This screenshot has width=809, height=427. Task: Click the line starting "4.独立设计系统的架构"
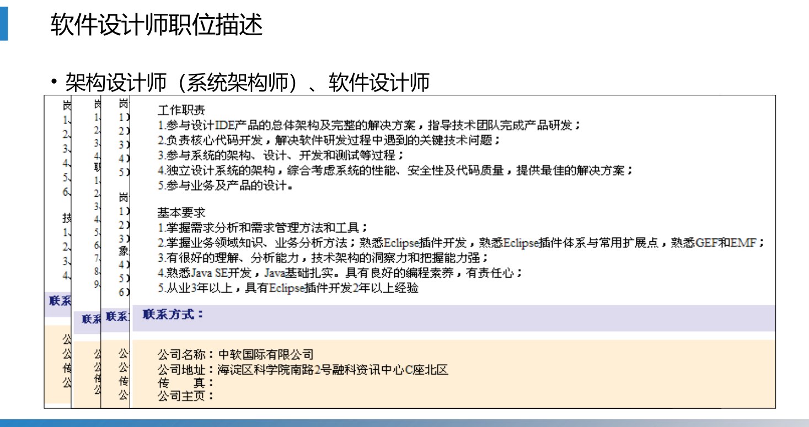pos(395,171)
